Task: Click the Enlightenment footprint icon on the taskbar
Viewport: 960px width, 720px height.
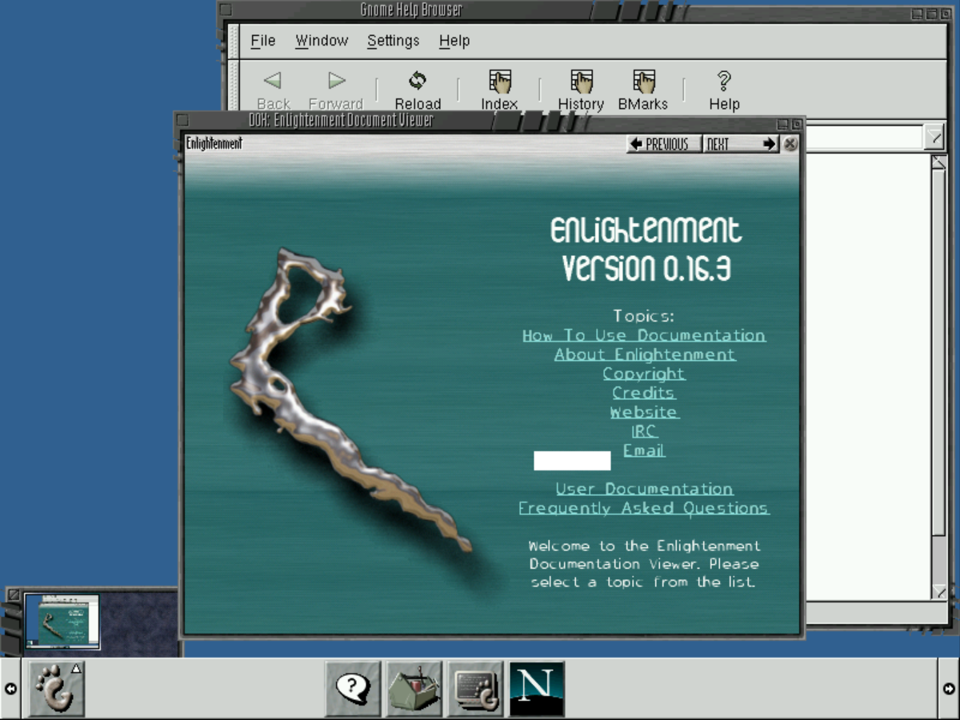Action: tap(54, 689)
